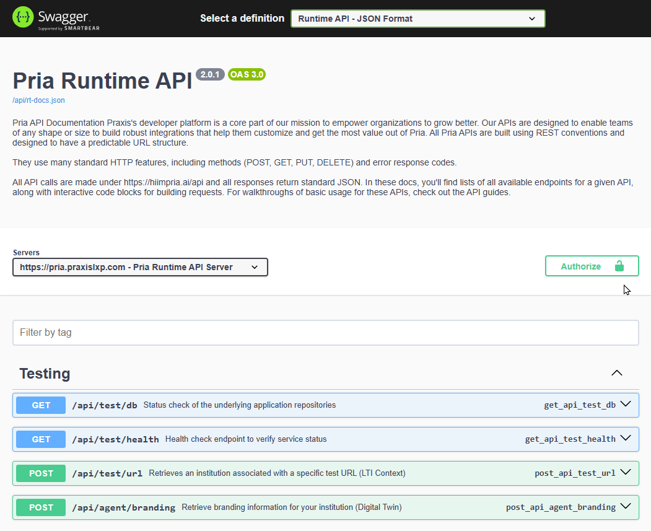This screenshot has width=651, height=531.
Task: Click the get_api_test_health operation ID
Action: tap(570, 439)
